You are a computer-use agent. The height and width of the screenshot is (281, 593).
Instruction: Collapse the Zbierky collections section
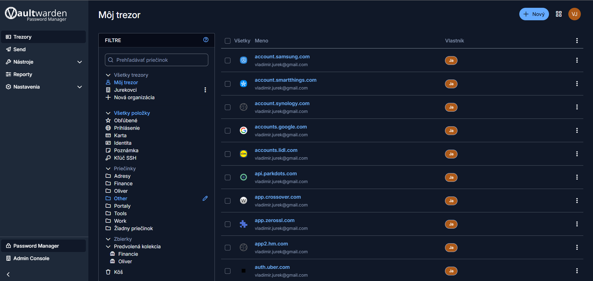click(108, 239)
